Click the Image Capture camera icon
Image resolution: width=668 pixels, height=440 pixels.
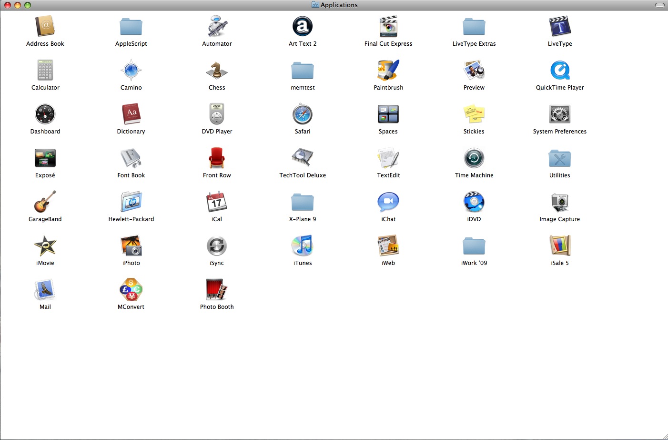[560, 202]
